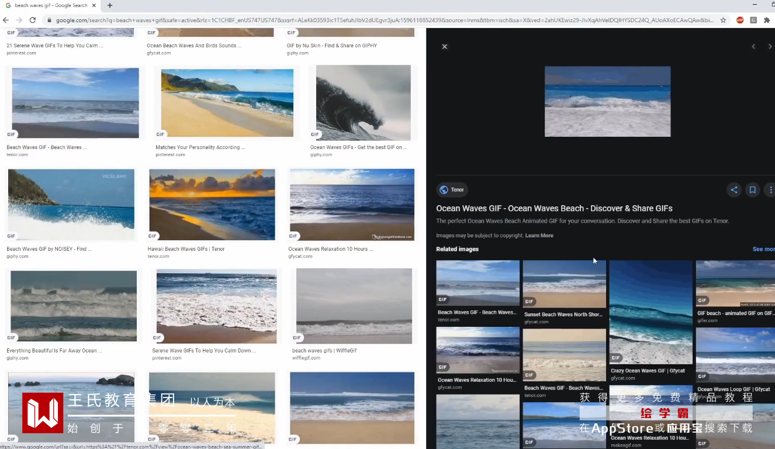Focus the browser address bar

(385, 20)
